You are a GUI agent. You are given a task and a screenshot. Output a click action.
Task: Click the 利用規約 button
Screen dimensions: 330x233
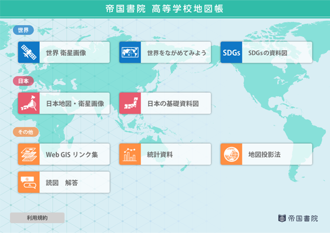pyautogui.click(x=37, y=218)
